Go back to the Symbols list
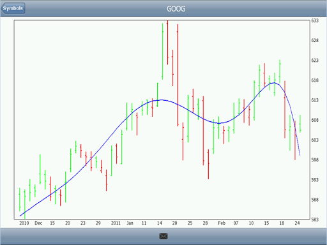 click(x=13, y=8)
